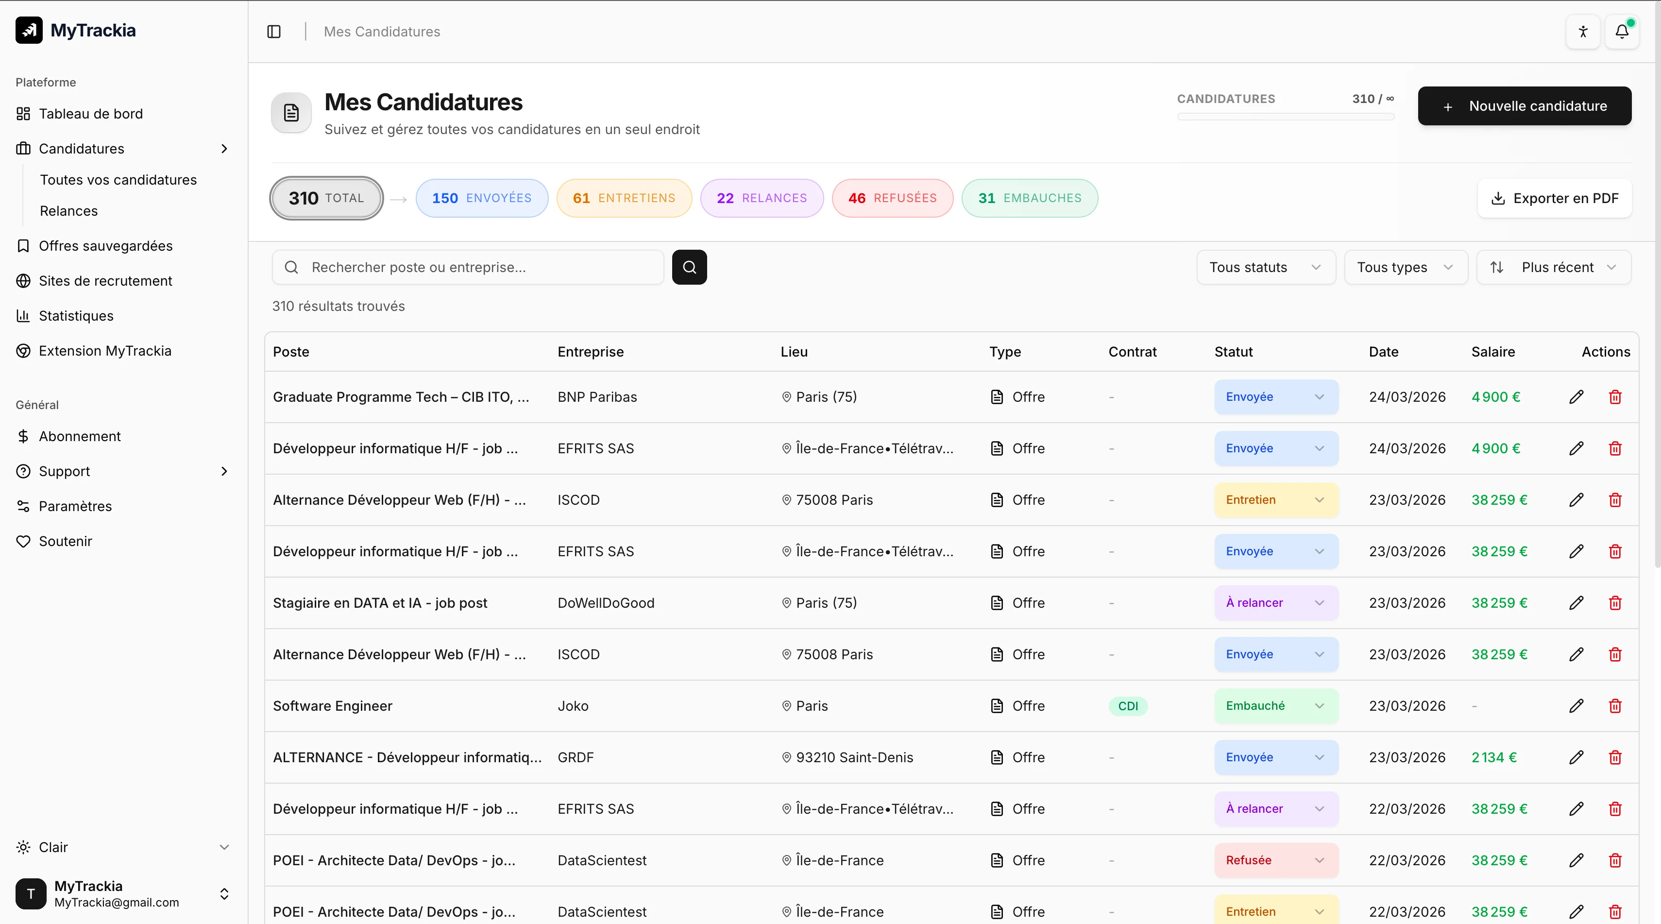
Task: Select Relances in the sidebar
Action: click(69, 211)
